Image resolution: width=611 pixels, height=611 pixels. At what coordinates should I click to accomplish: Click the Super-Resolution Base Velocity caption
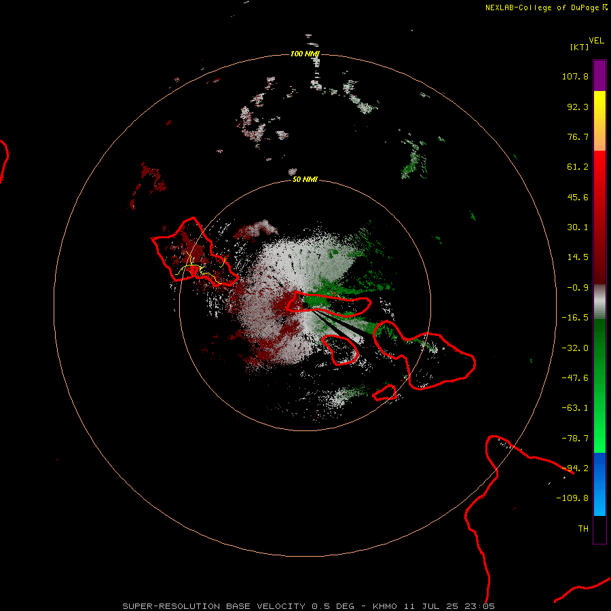tap(309, 606)
